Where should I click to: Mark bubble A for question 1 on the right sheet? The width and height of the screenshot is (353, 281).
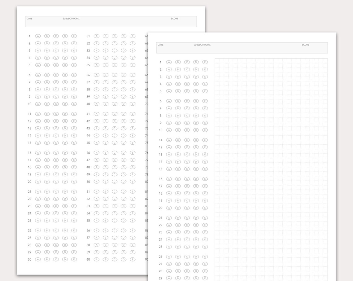click(x=169, y=62)
